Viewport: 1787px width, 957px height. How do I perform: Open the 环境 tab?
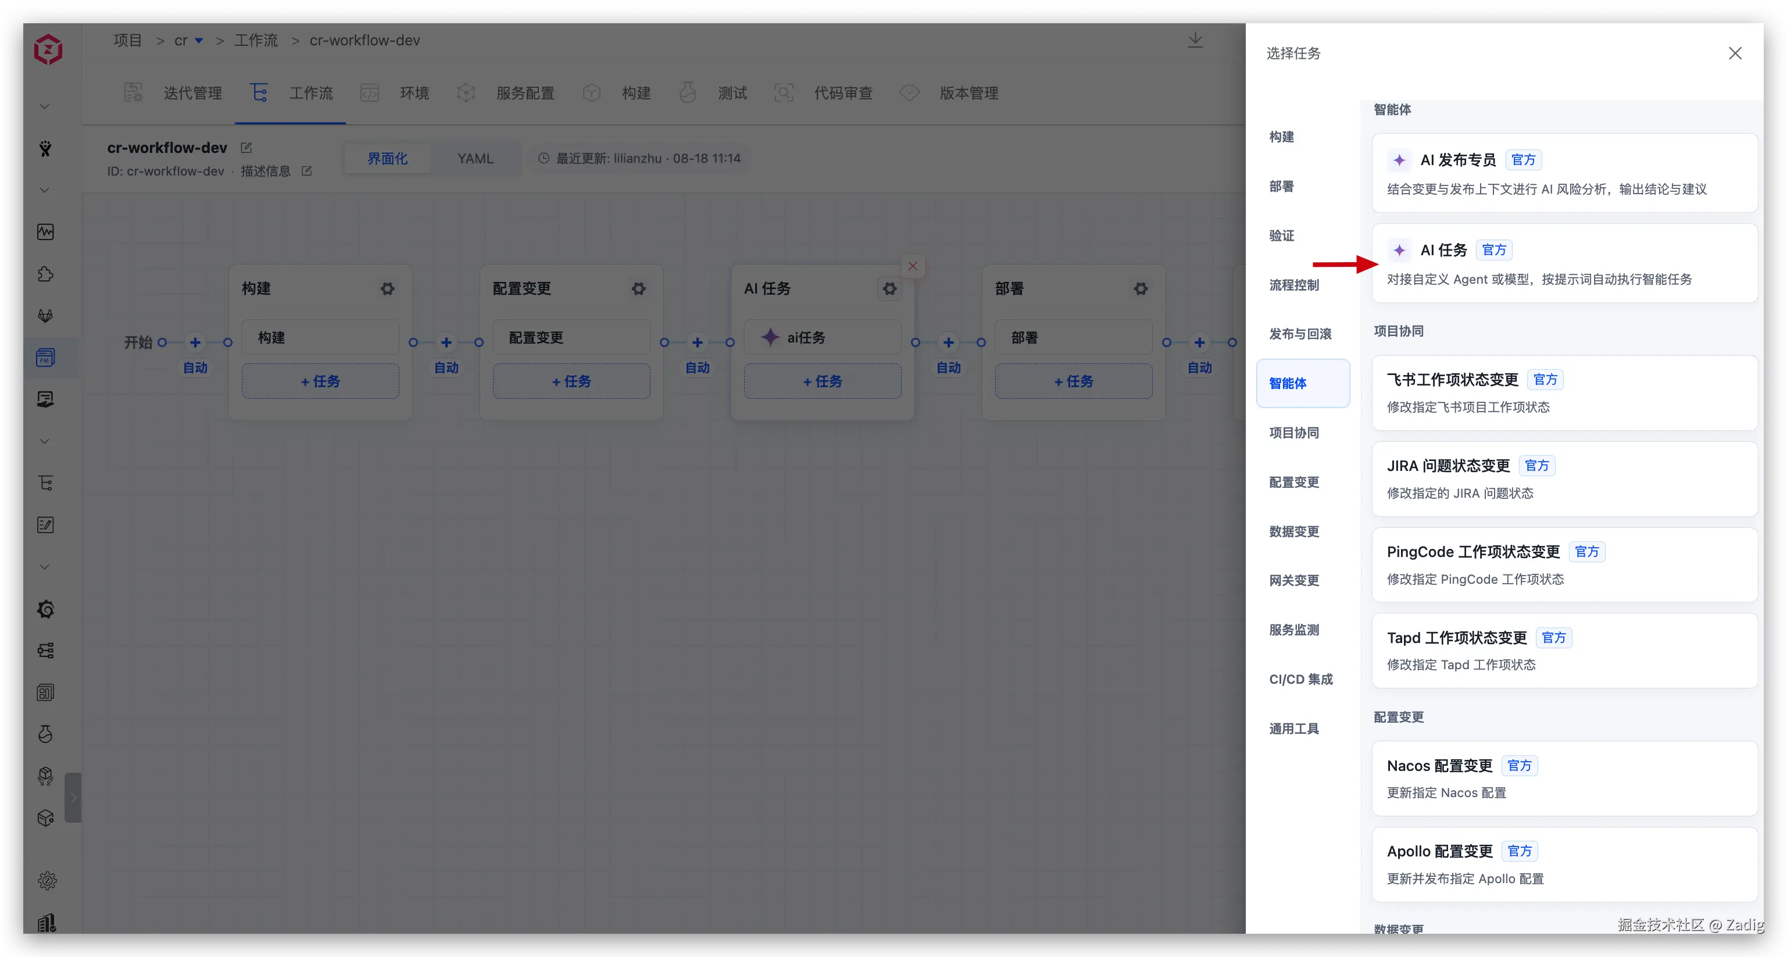click(x=395, y=93)
